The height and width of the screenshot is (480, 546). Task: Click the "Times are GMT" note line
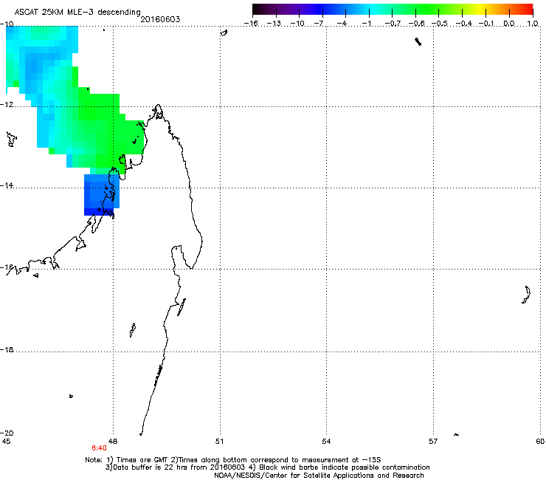tap(233, 459)
